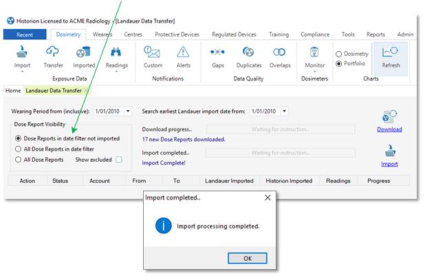The image size is (425, 278).
Task: Open the Reports ribbon tab
Action: [375, 34]
